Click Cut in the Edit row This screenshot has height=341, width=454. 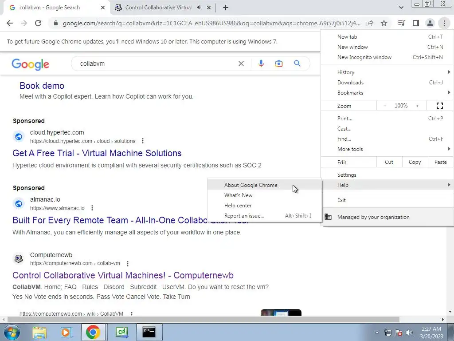coord(389,162)
